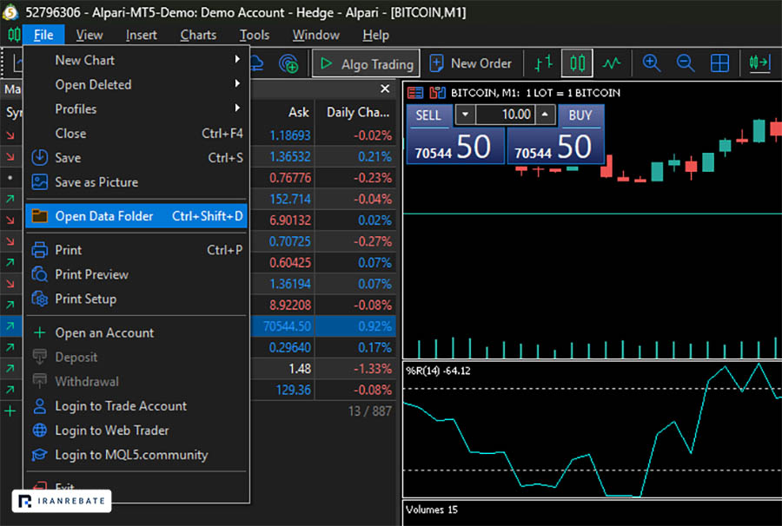Click the daily change -1.33%
Image resolution: width=782 pixels, height=526 pixels.
(x=373, y=369)
